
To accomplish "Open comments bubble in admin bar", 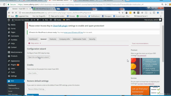I will coord(39,20).
